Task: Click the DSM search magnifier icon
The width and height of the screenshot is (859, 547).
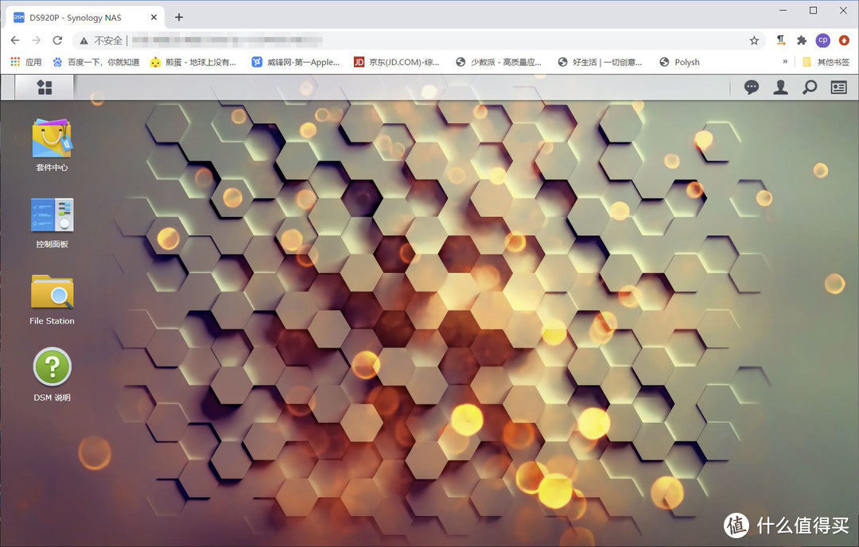Action: point(810,87)
